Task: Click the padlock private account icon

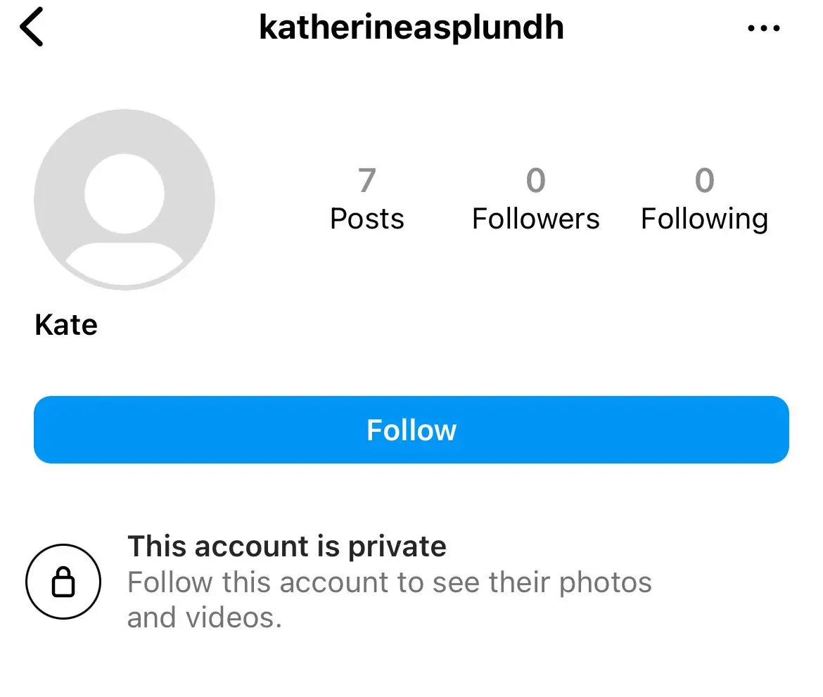Action: tap(63, 582)
